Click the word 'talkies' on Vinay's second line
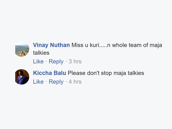 coord(41,53)
